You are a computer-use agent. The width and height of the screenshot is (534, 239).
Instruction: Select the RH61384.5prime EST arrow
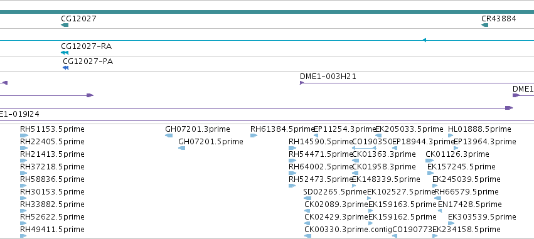[x=254, y=135]
